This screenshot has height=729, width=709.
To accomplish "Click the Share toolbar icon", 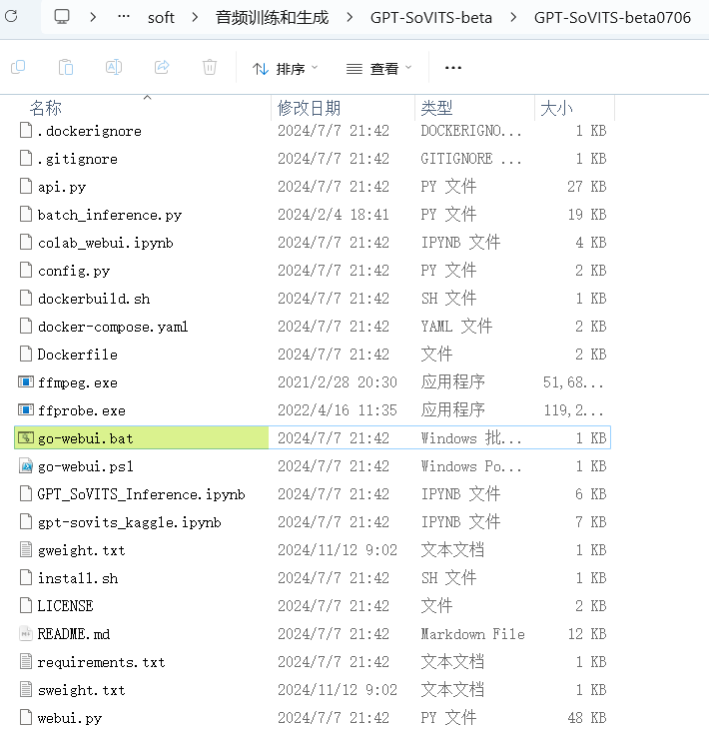I will 162,68.
